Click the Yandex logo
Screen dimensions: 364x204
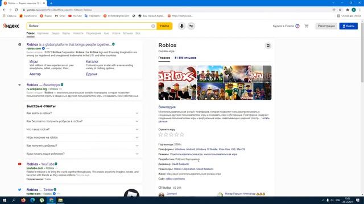(x=11, y=26)
